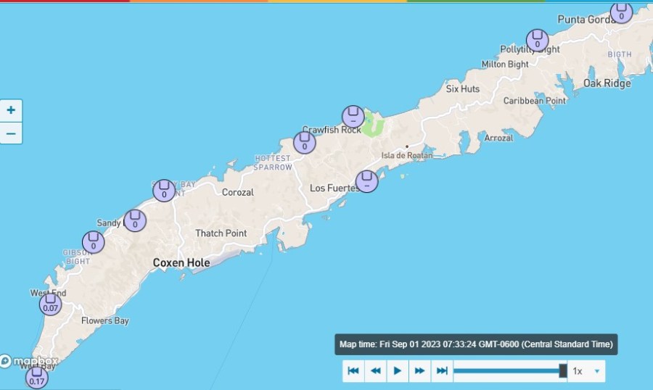Image resolution: width=653 pixels, height=390 pixels.
Task: Open the sensor marker at Pollytilly Bight
Action: [x=537, y=41]
